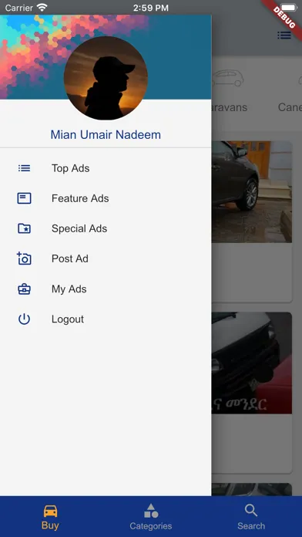Switch to the Search tab
Viewport: 302px width, 537px height.
point(251,517)
